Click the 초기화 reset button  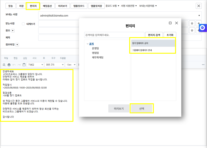point(170,35)
